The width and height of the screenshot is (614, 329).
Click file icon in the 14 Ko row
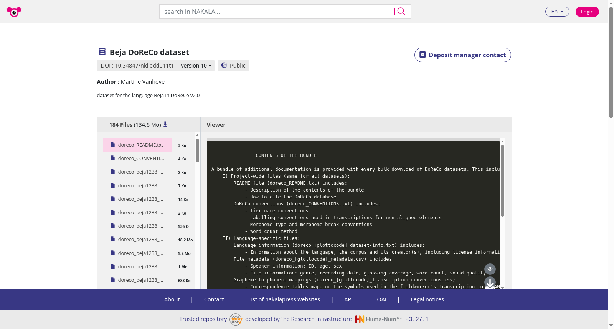tap(113, 199)
